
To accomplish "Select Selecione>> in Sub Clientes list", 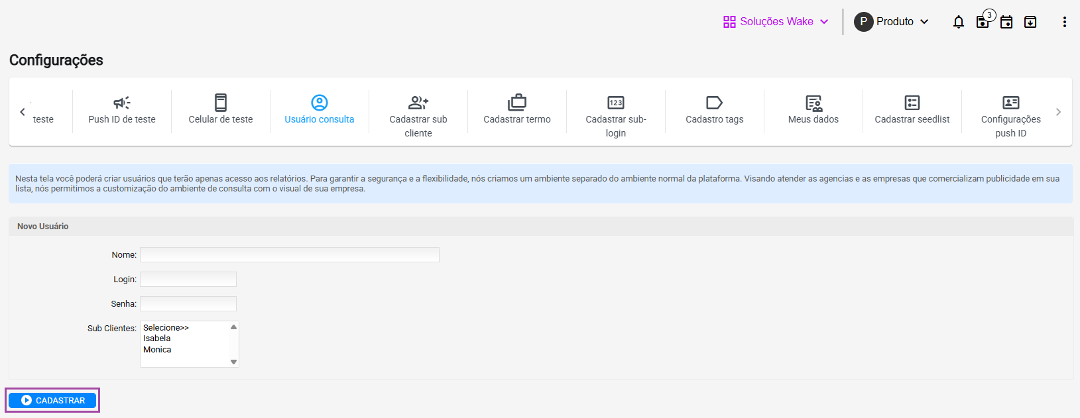I will tap(185, 327).
